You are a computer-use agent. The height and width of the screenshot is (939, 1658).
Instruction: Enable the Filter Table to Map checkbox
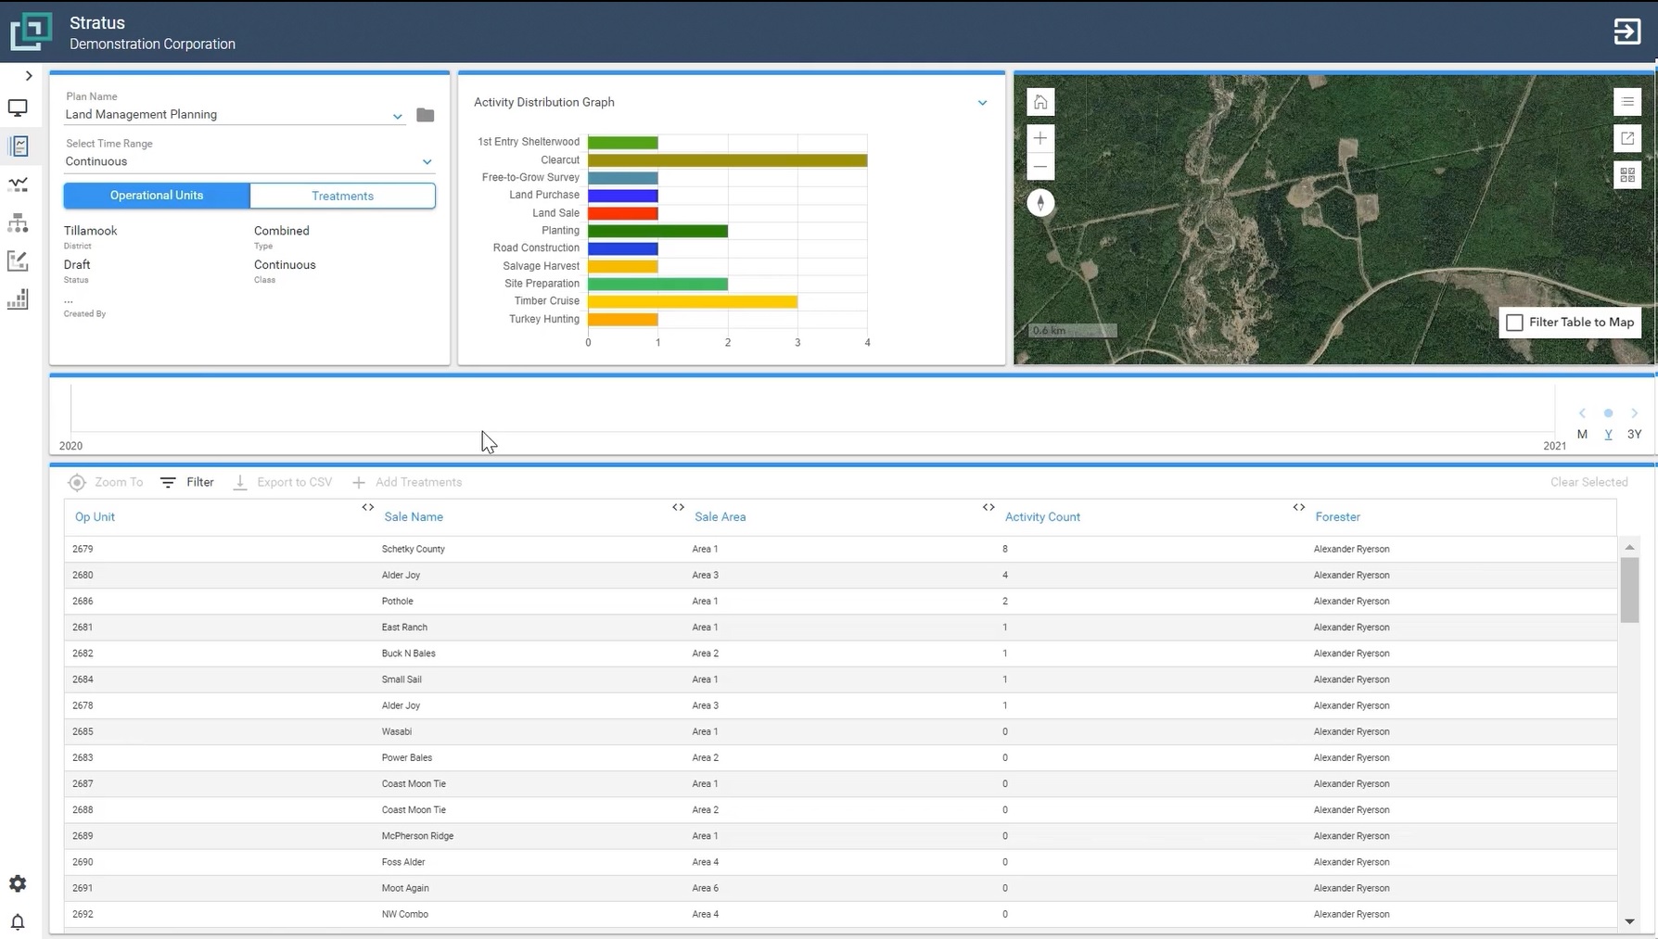point(1515,323)
